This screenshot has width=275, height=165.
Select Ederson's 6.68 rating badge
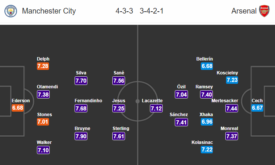[18, 108]
